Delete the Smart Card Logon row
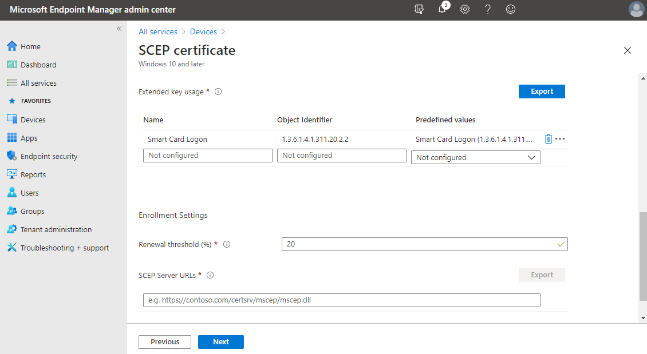Viewport: 647px width, 354px height. 548,139
